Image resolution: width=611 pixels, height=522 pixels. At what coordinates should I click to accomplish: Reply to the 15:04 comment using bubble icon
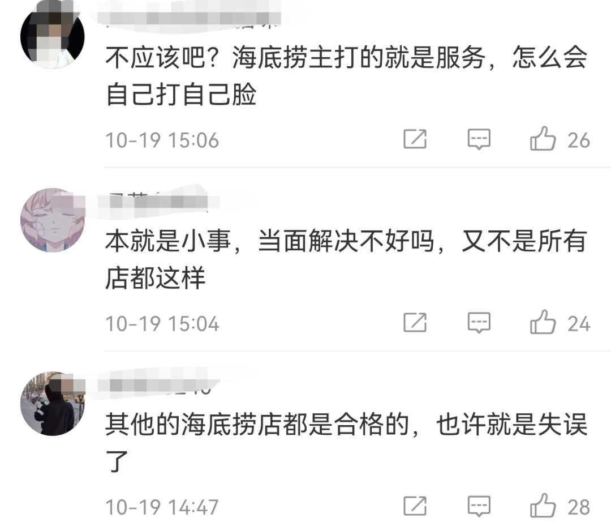pyautogui.click(x=479, y=323)
